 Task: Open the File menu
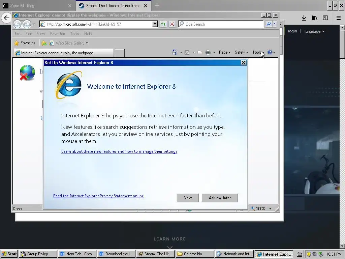click(18, 34)
